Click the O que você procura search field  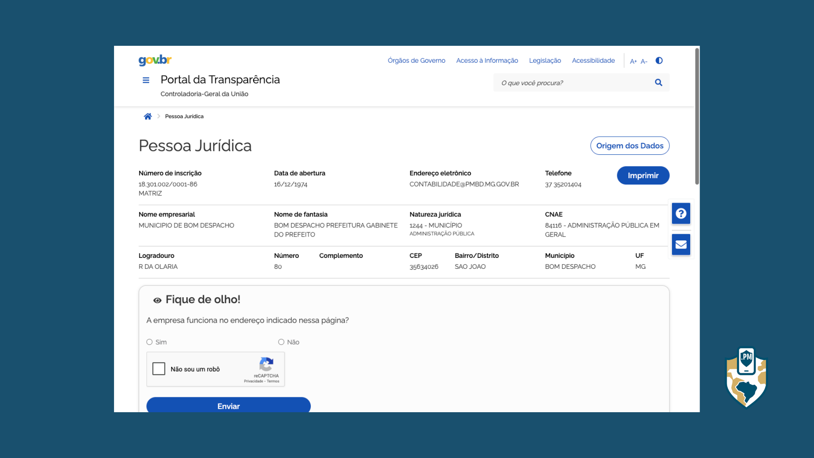(x=572, y=83)
